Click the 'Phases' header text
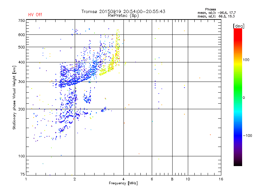 pyautogui.click(x=210, y=9)
